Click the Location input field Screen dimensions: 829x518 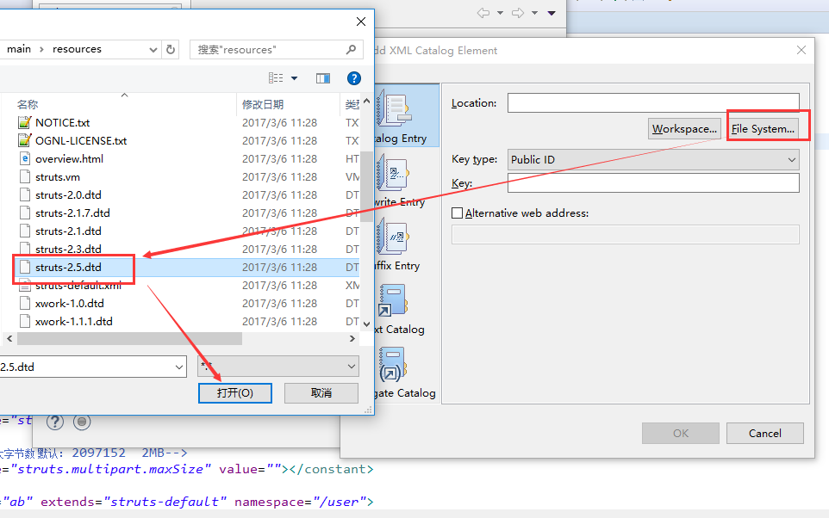[653, 103]
